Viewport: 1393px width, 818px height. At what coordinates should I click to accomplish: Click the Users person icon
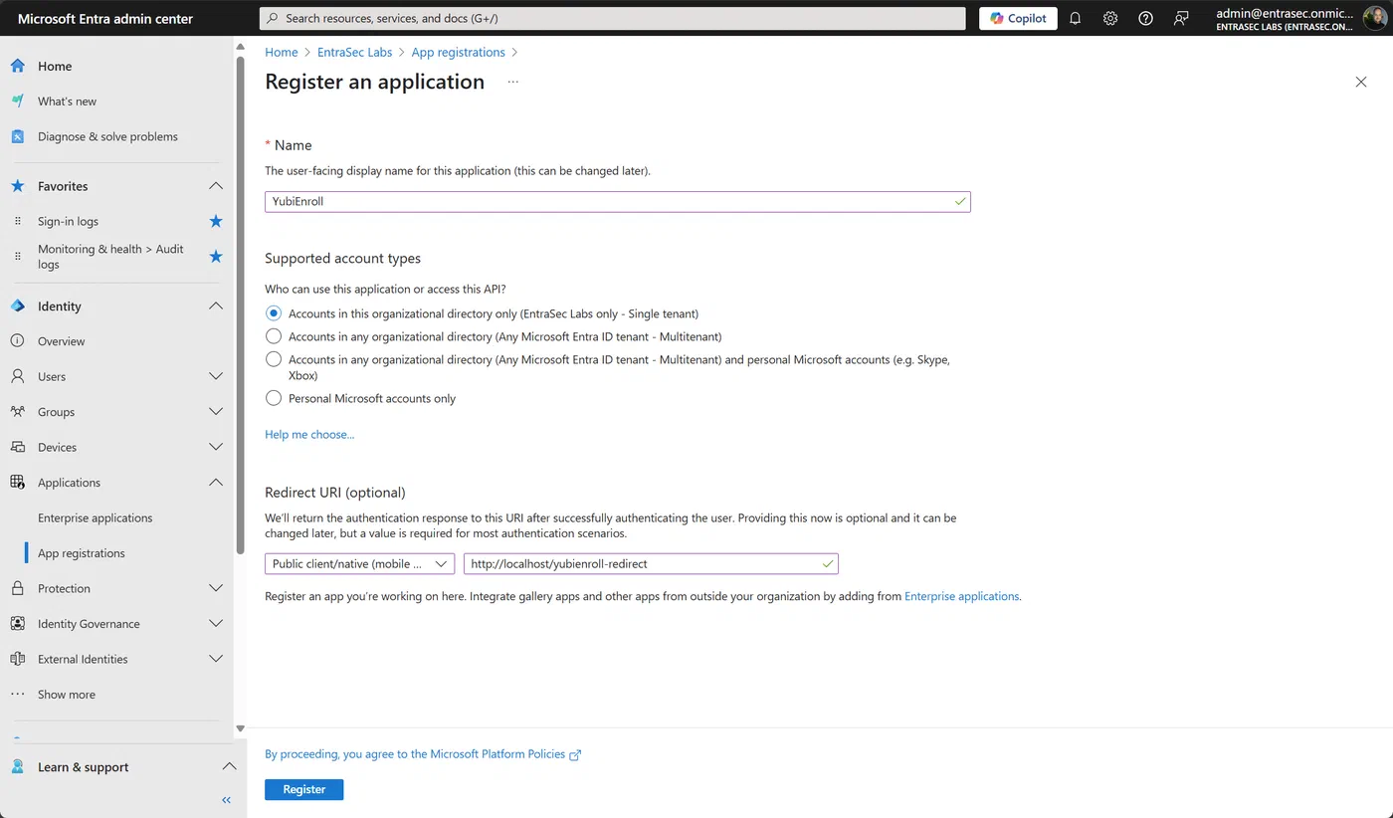(x=17, y=376)
